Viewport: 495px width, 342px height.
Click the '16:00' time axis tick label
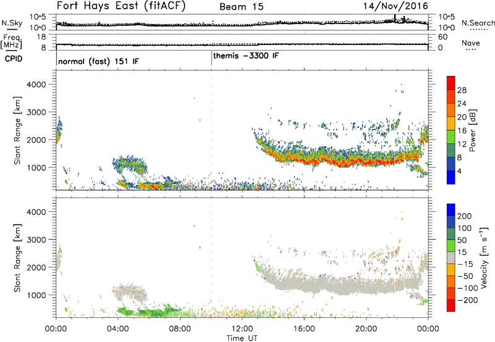point(304,329)
